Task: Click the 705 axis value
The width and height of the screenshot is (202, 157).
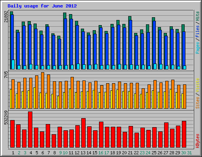Action: click(x=6, y=75)
